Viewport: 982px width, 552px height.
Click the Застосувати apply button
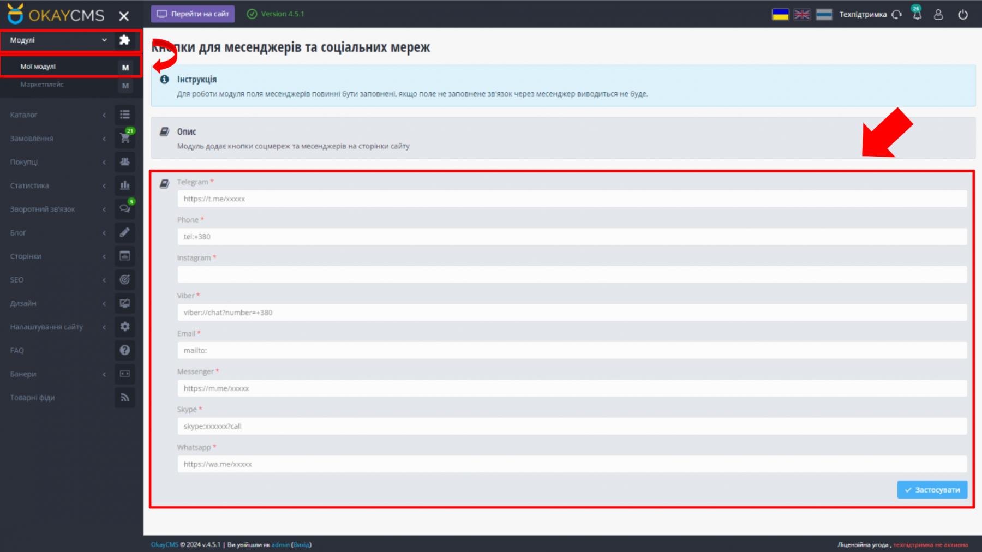point(932,490)
